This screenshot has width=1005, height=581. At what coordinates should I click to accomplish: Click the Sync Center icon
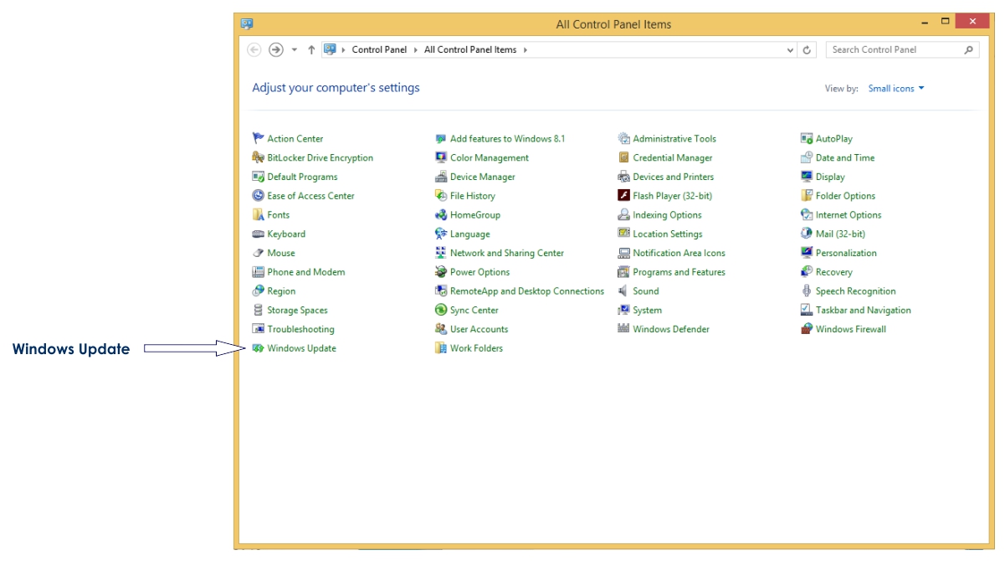(x=441, y=311)
